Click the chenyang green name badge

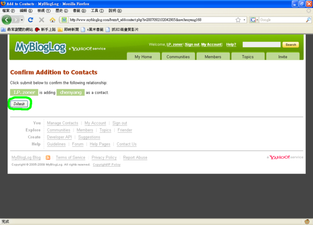(x=70, y=92)
